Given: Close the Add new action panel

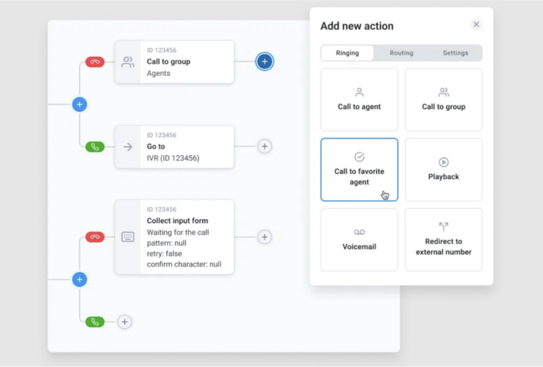Looking at the screenshot, I should pos(476,24).
